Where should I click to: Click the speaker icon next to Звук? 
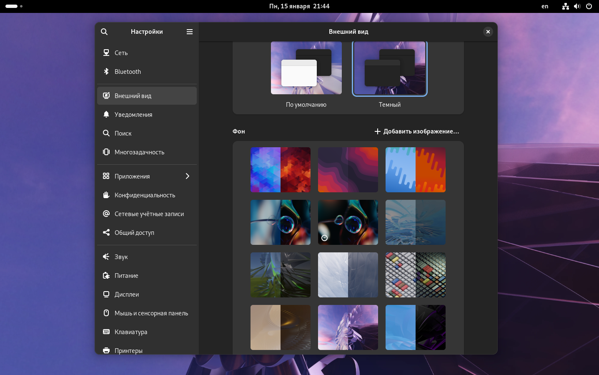106,257
